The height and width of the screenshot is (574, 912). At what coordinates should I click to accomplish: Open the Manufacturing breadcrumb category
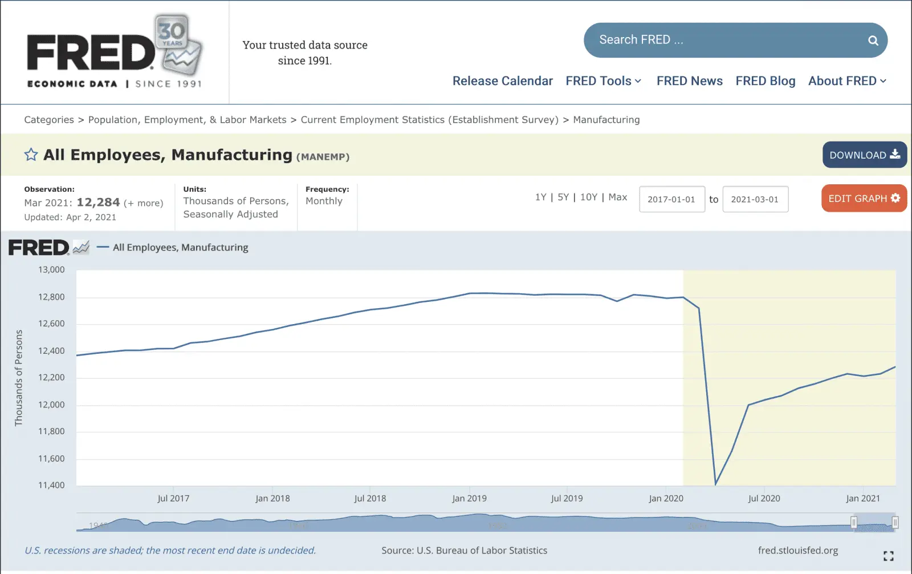coord(606,120)
